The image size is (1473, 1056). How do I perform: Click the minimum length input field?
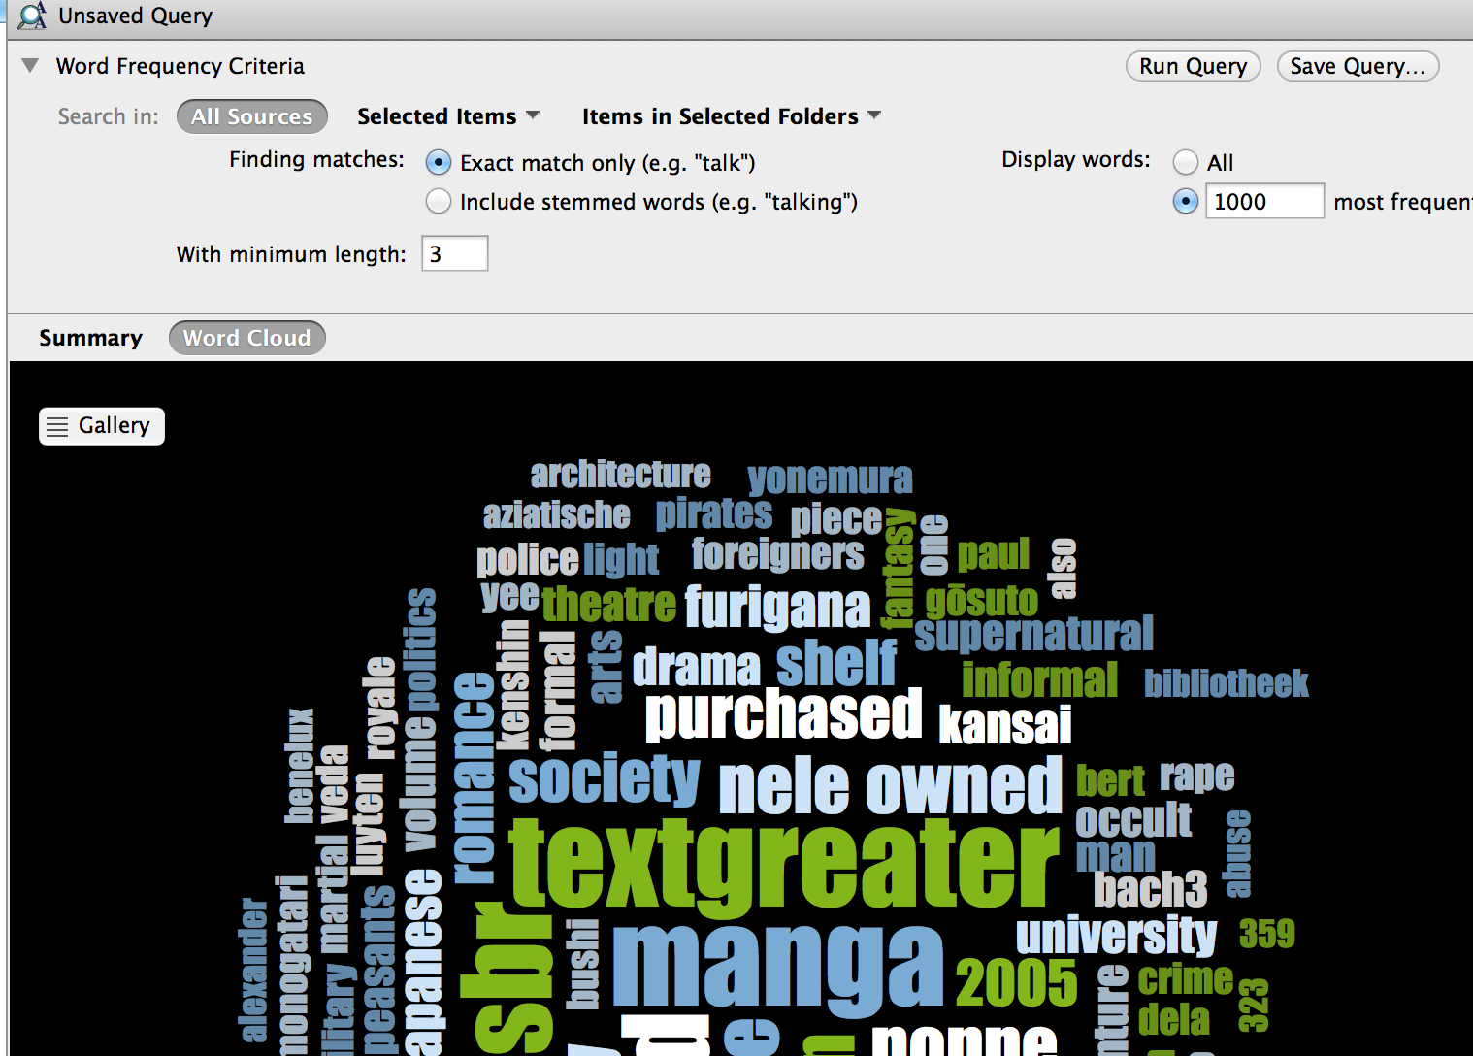pos(454,254)
